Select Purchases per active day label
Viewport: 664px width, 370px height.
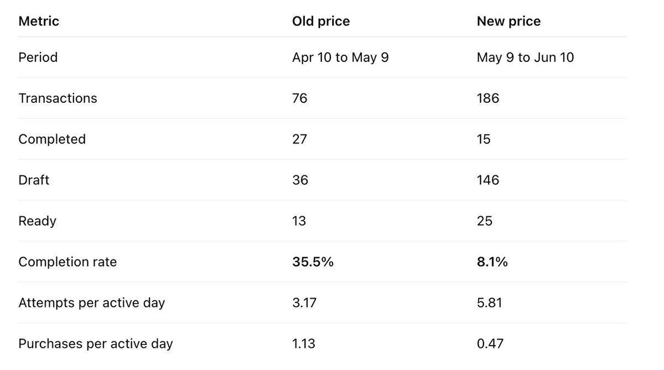(96, 343)
